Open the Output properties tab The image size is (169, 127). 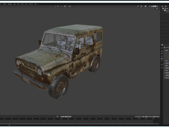pyautogui.click(x=162, y=54)
